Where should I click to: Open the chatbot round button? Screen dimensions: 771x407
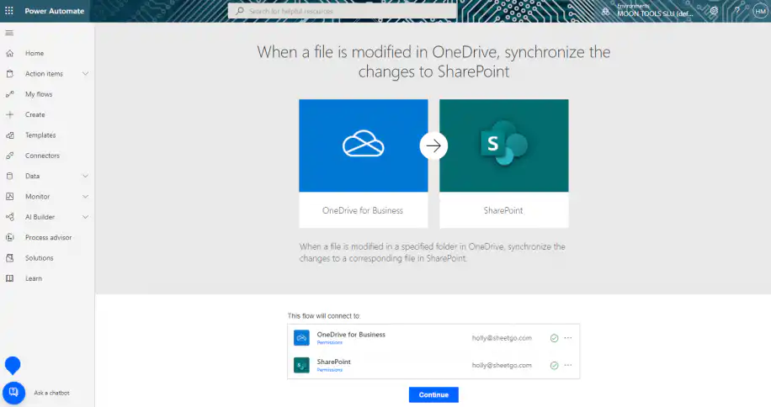click(x=13, y=393)
